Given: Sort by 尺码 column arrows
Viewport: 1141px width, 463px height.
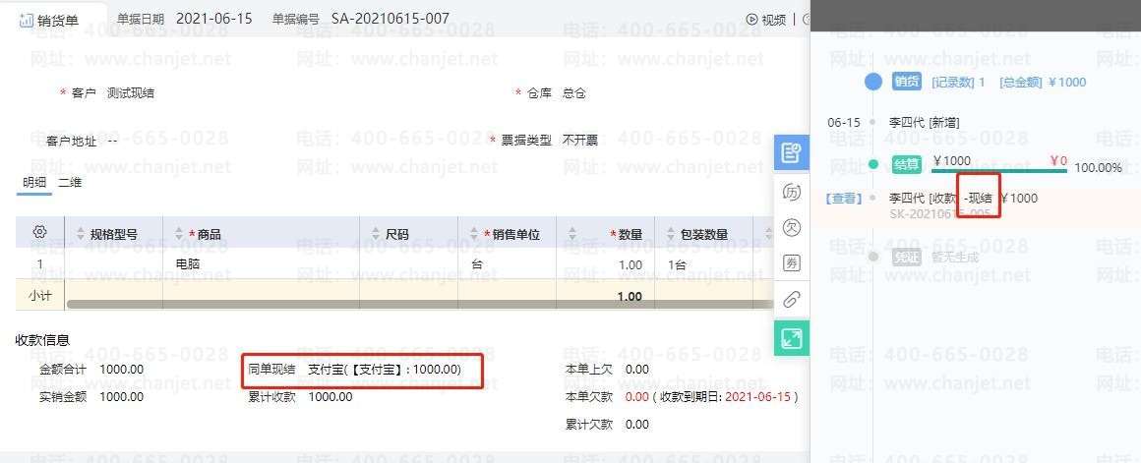Looking at the screenshot, I should [x=376, y=234].
